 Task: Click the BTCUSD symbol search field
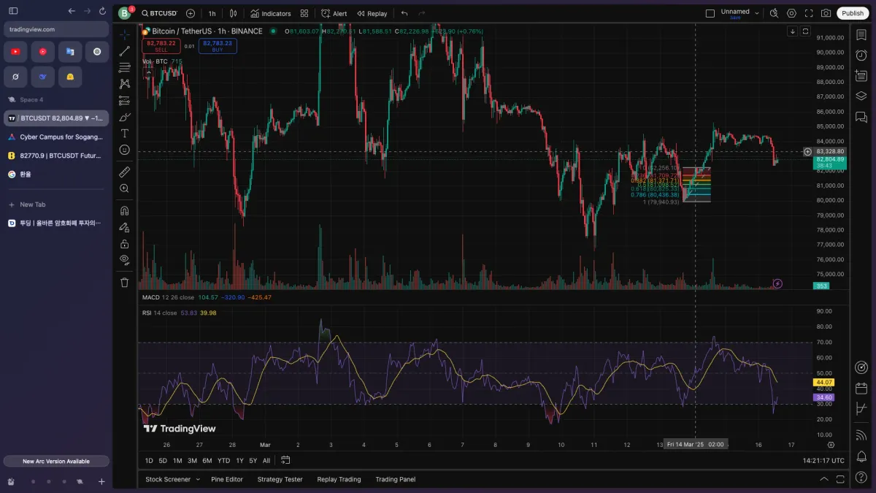[x=159, y=13]
